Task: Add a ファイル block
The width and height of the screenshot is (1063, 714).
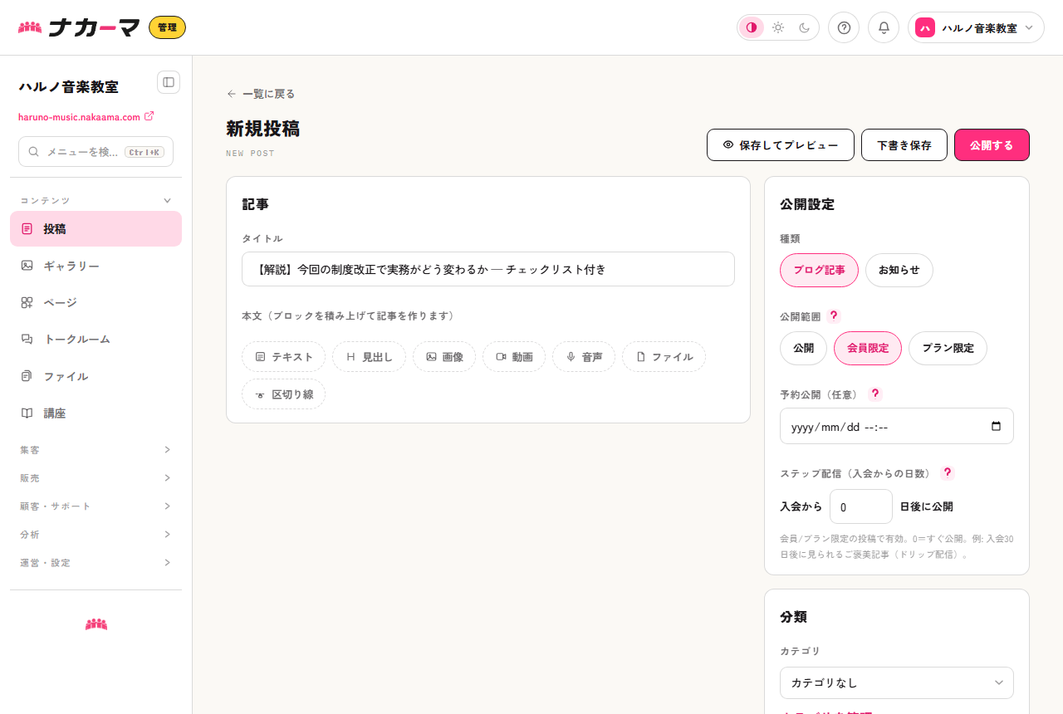Action: pos(664,356)
